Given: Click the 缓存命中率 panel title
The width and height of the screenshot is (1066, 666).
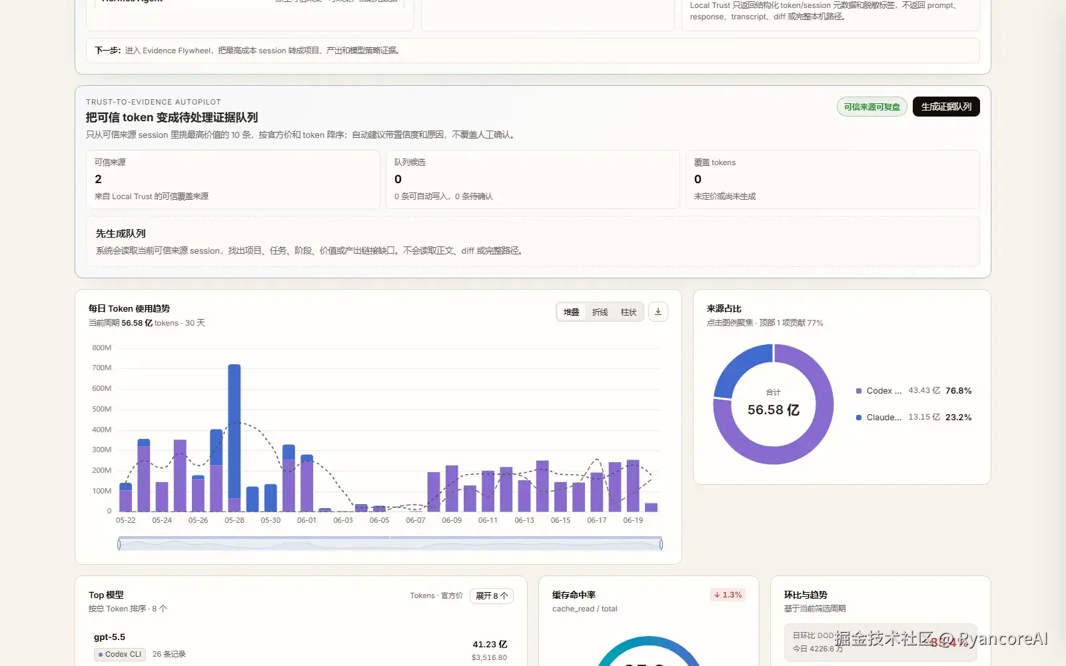Looking at the screenshot, I should point(574,595).
